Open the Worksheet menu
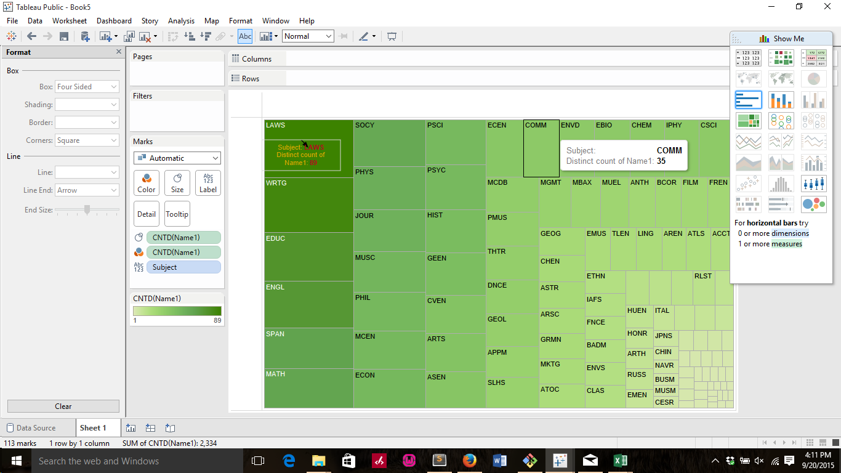 tap(70, 21)
